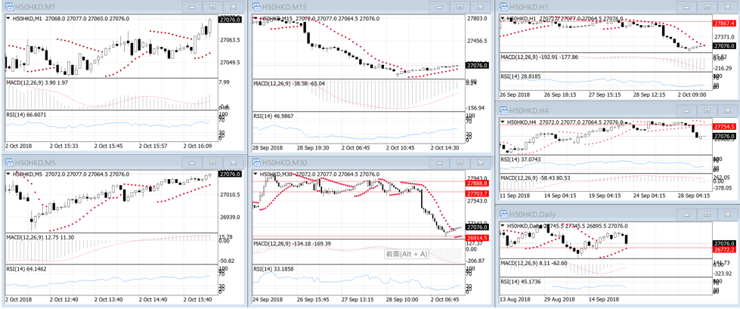Click RSI(14) 46.9867 label in M15

(x=273, y=115)
